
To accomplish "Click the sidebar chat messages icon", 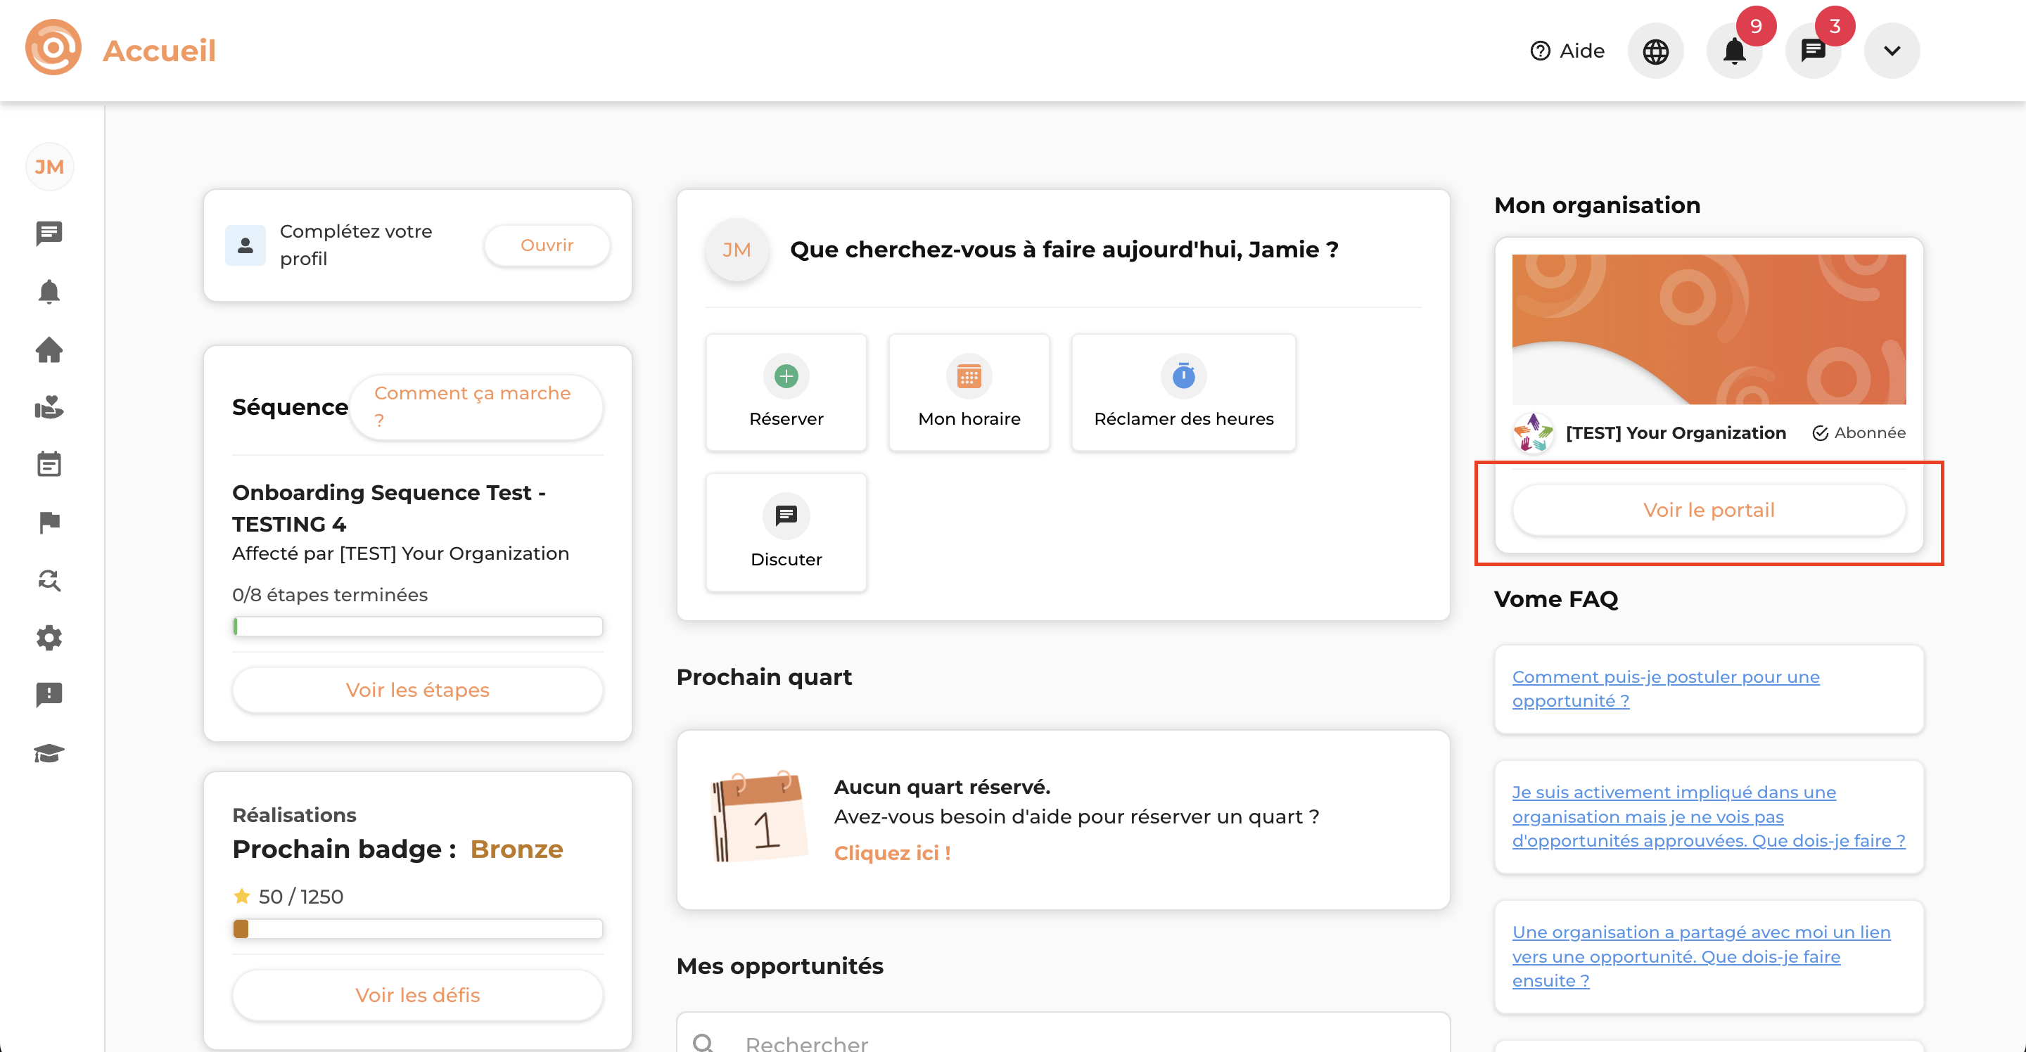I will (49, 233).
